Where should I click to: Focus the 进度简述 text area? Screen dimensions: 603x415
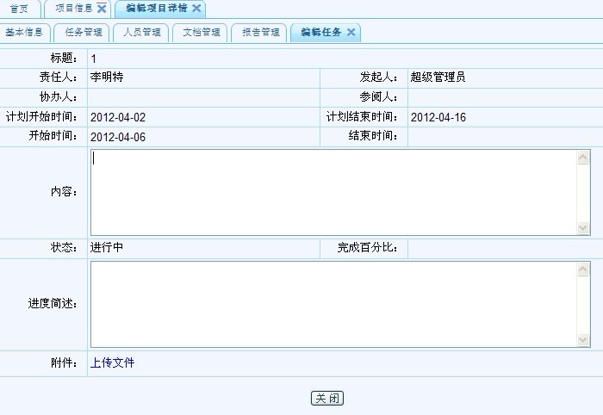(333, 304)
